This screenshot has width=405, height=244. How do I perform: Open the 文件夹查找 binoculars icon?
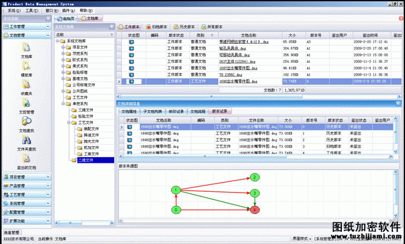coord(26,140)
